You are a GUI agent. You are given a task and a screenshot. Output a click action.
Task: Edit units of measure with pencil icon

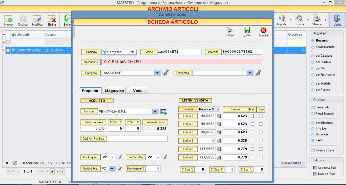pyautogui.click(x=120, y=168)
